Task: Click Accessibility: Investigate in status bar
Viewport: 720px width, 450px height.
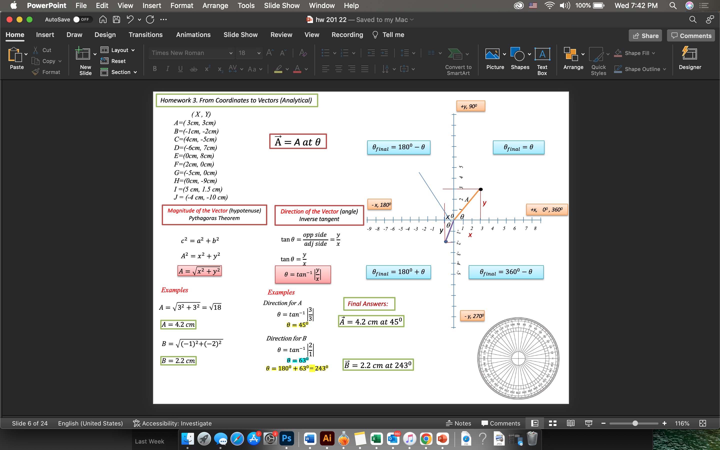Action: (x=172, y=423)
